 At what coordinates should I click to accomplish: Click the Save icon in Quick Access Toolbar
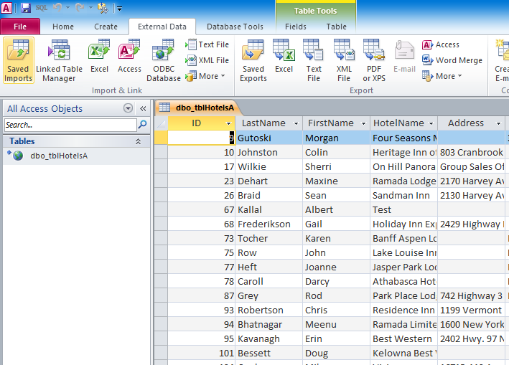26,8
